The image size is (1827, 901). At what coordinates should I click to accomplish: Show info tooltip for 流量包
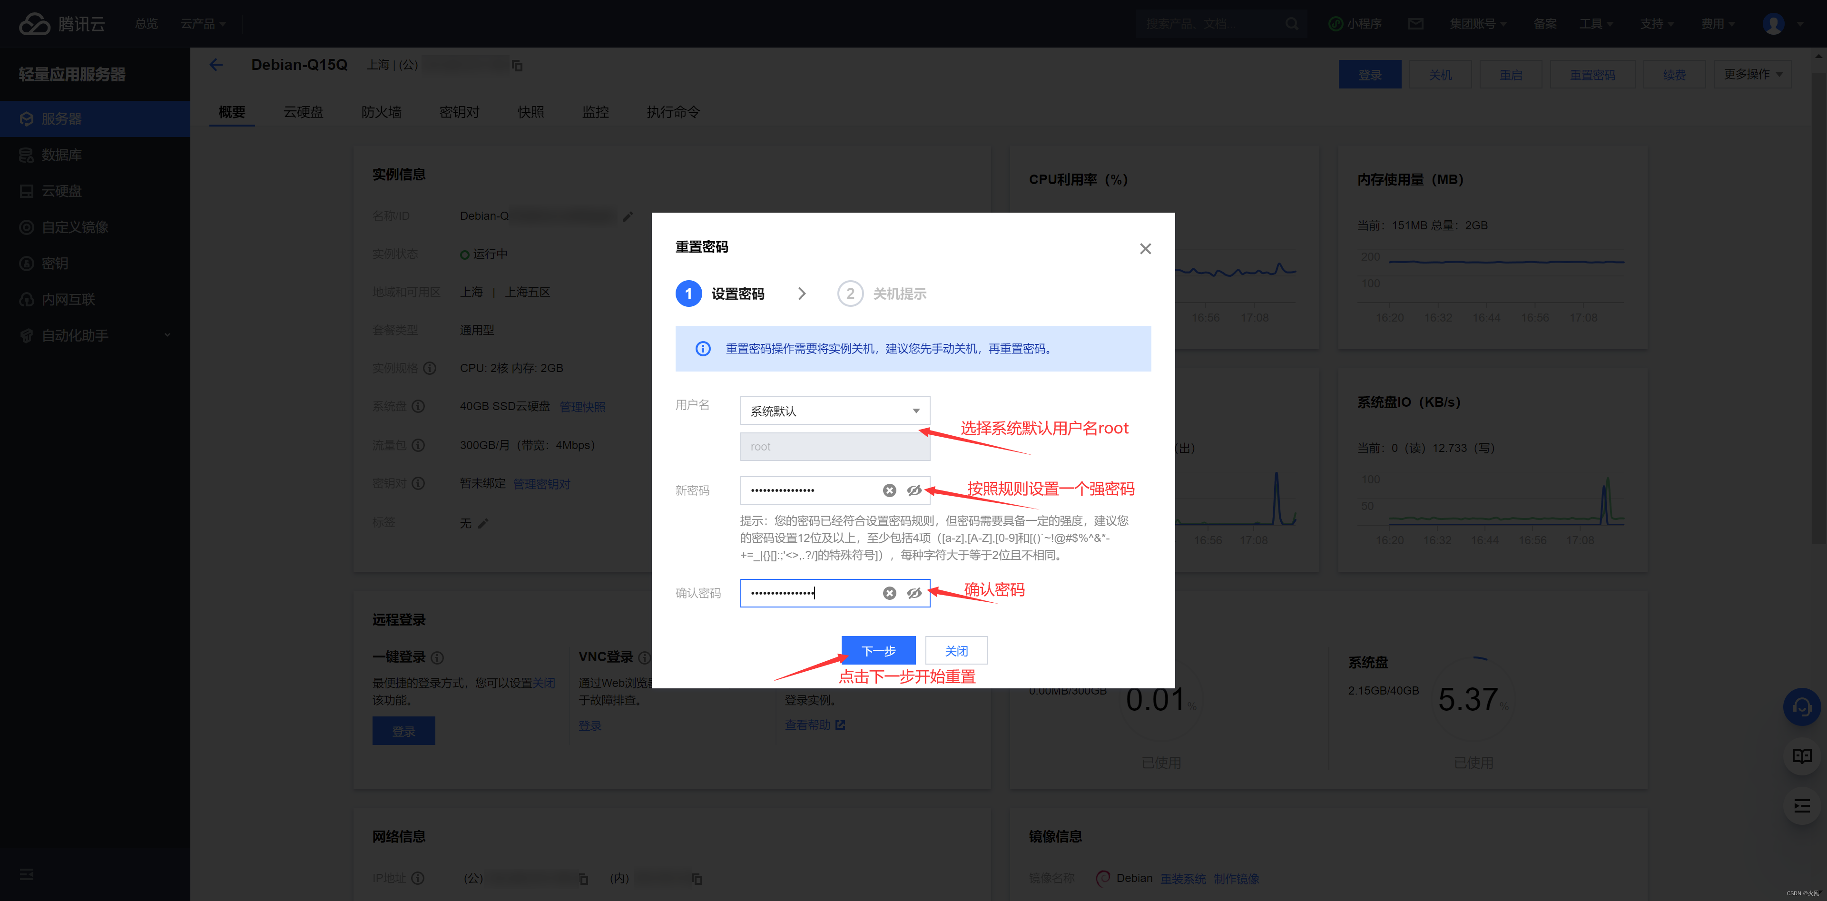click(x=419, y=445)
